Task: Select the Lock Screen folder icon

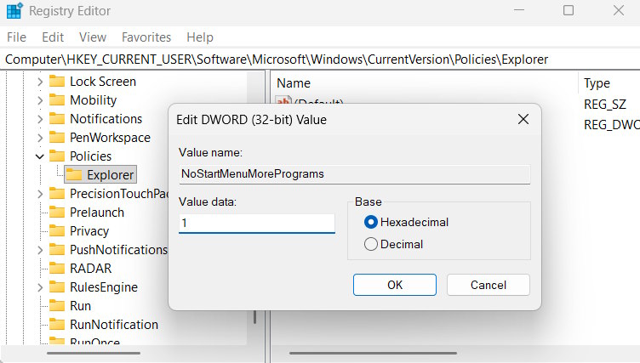Action: (x=57, y=81)
